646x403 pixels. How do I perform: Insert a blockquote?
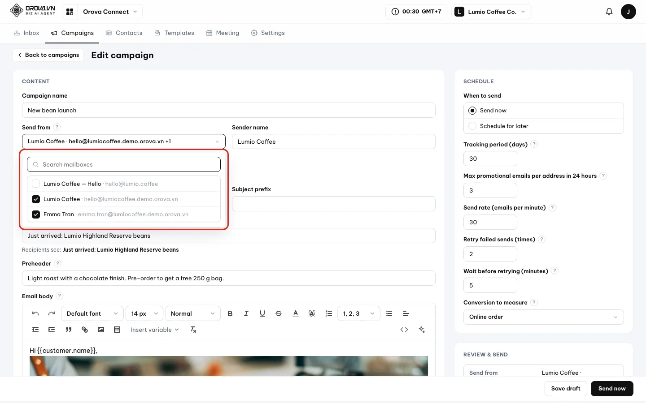[69, 330]
